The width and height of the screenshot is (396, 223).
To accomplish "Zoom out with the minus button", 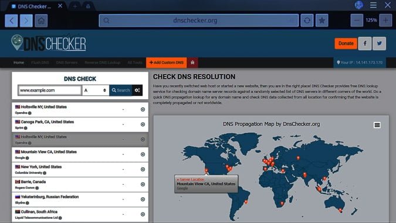I will (357, 21).
